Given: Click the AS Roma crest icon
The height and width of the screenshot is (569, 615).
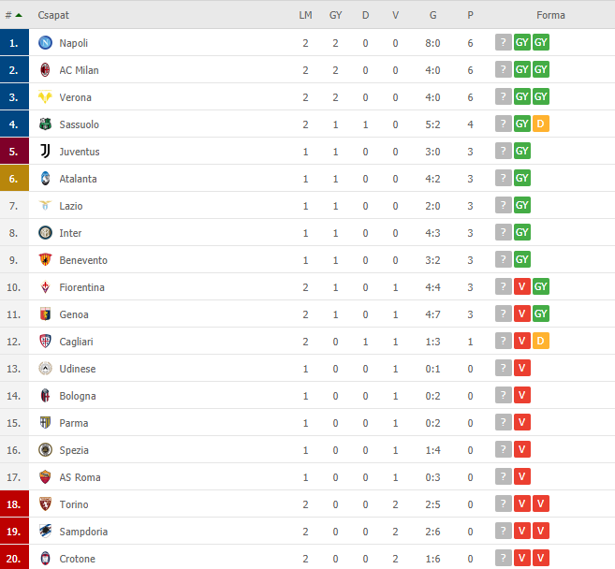Looking at the screenshot, I should click(x=46, y=477).
